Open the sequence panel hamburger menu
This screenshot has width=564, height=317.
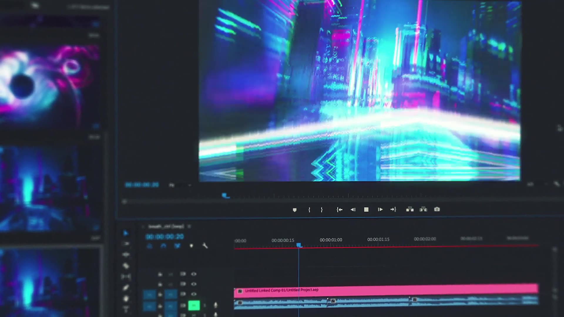[189, 226]
